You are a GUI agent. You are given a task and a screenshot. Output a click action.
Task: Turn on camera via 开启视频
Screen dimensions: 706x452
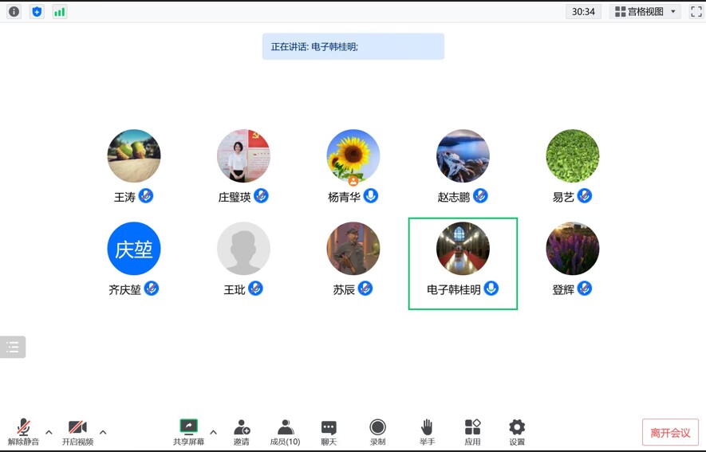point(77,432)
